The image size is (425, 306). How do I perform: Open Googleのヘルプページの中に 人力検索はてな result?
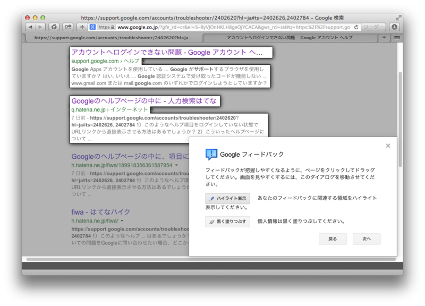pos(144,101)
